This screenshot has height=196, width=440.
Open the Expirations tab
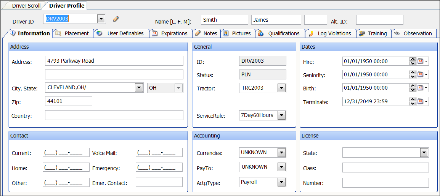coord(170,33)
